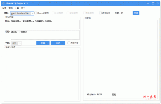This screenshot has width=161, height=104.
Task: Close the ChatGPT客户端 window
Action: [x=158, y=4]
